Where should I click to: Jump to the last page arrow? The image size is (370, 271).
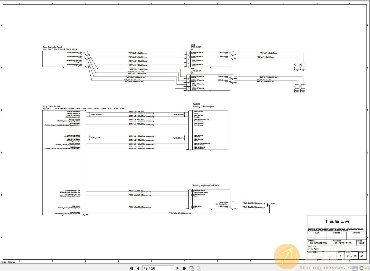pos(184,268)
